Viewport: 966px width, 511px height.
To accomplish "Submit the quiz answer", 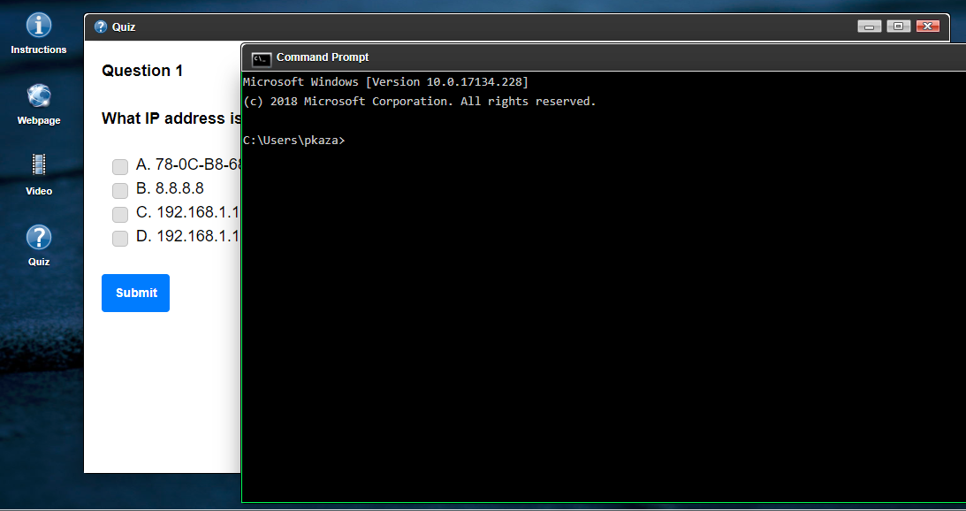I will point(135,293).
